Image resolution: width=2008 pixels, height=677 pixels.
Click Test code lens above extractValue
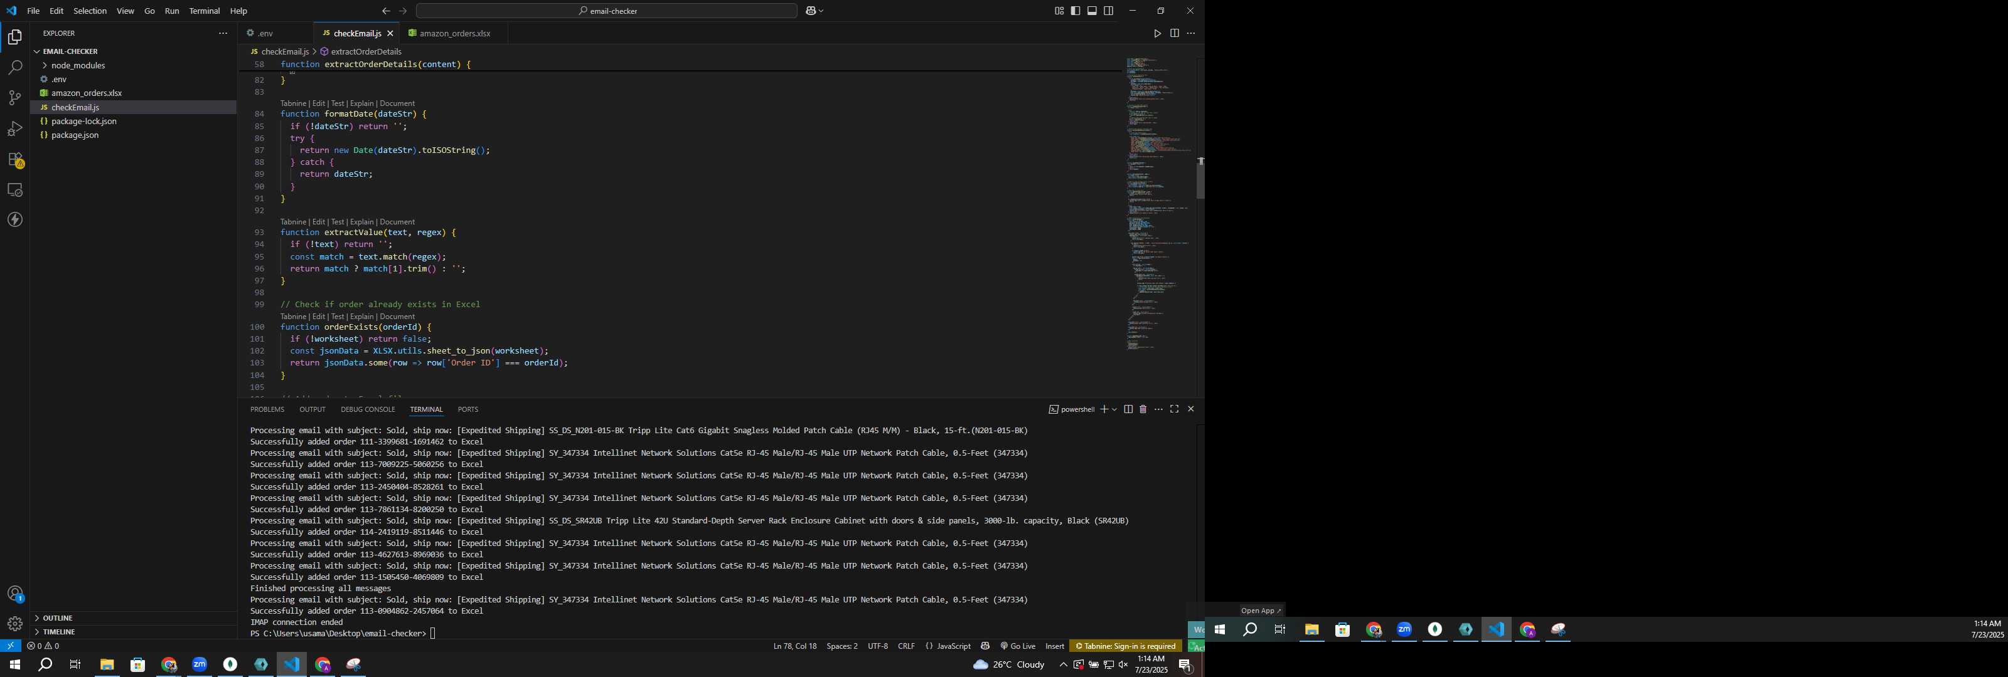pyautogui.click(x=338, y=221)
